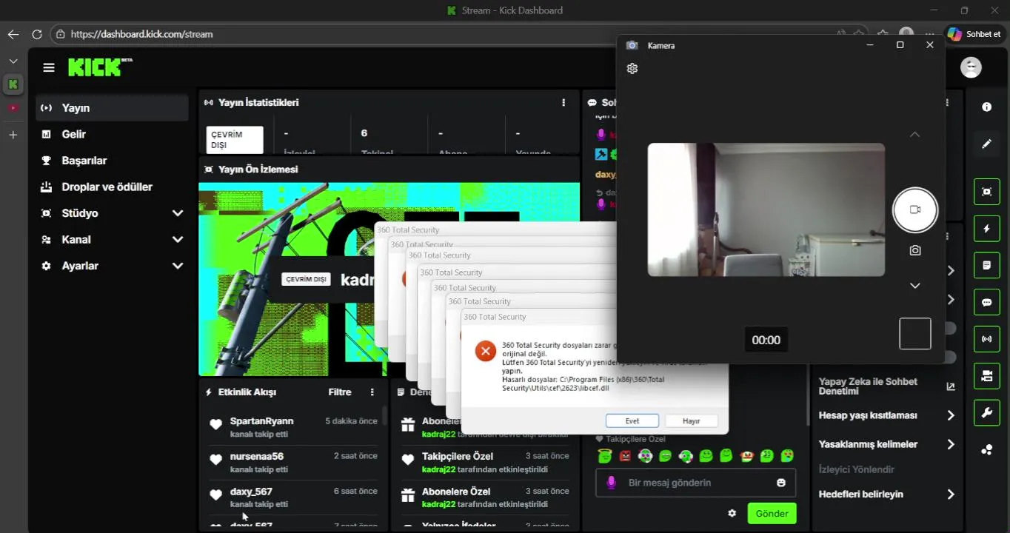Click the up chevron in Camera window
The height and width of the screenshot is (533, 1010).
click(915, 134)
